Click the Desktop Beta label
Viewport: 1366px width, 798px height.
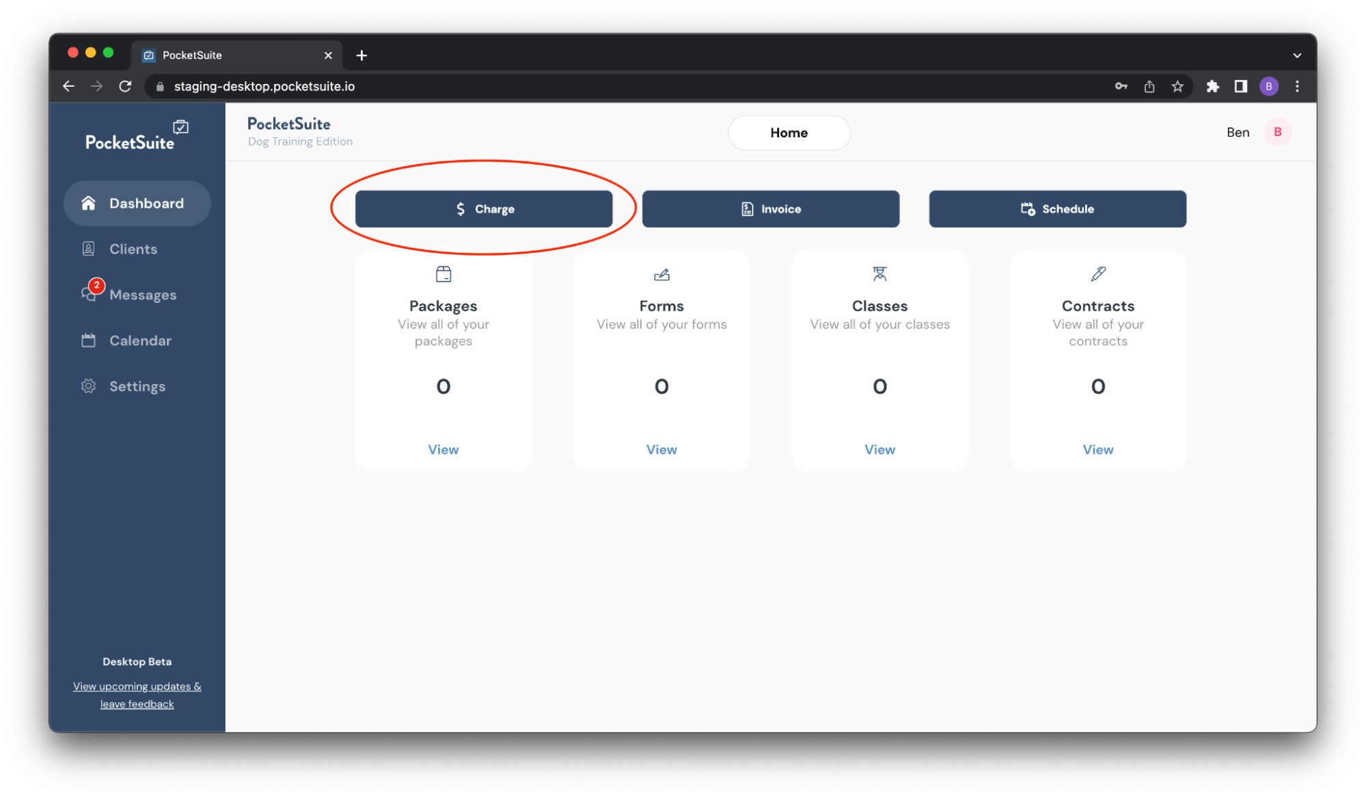click(x=137, y=661)
